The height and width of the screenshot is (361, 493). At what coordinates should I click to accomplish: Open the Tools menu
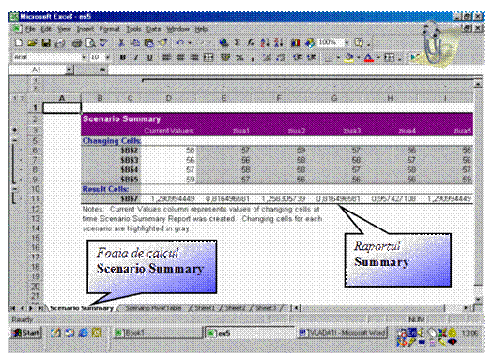click(133, 29)
